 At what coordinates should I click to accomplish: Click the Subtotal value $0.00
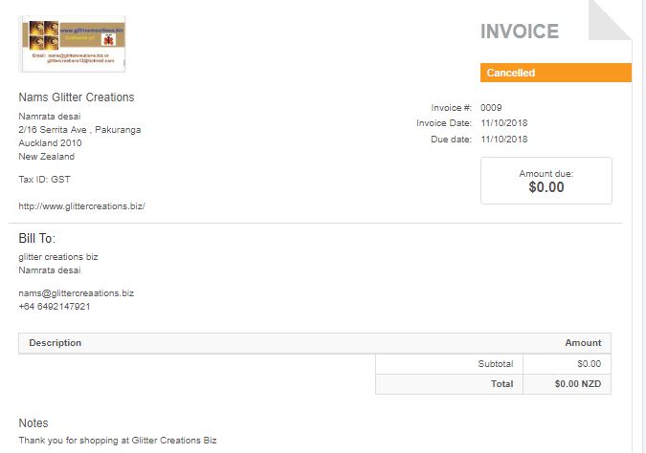point(590,364)
